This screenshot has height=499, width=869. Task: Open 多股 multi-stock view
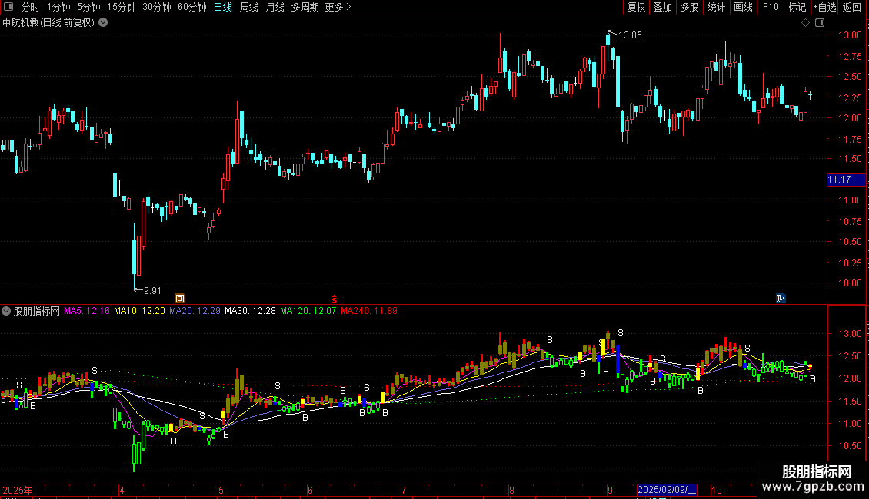pos(689,7)
